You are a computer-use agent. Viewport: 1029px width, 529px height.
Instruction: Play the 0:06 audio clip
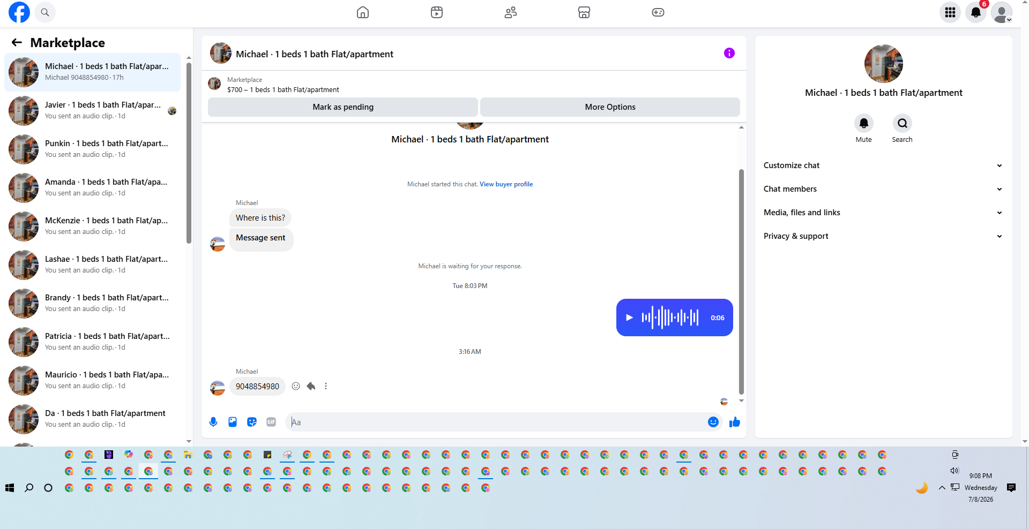pyautogui.click(x=629, y=318)
